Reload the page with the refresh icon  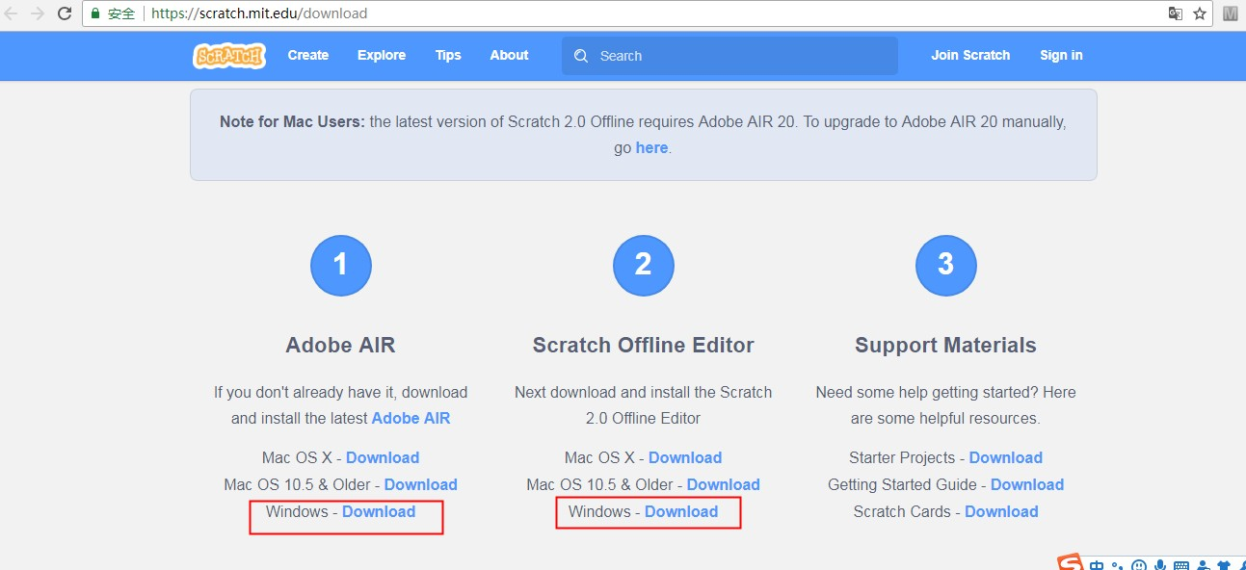(65, 13)
